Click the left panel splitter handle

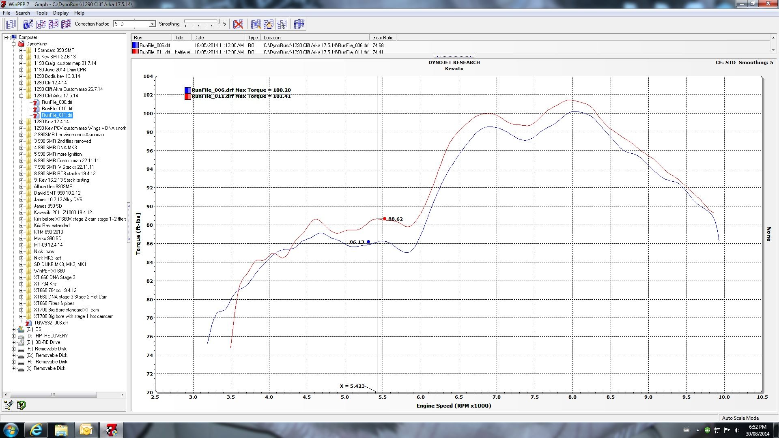129,223
